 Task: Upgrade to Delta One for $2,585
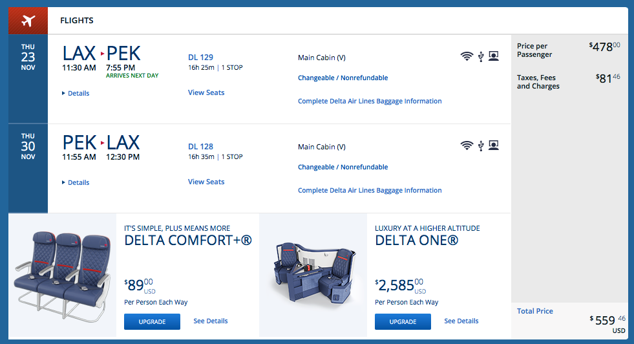(x=403, y=321)
